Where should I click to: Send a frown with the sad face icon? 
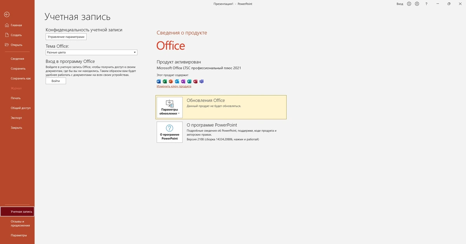pos(417,3)
